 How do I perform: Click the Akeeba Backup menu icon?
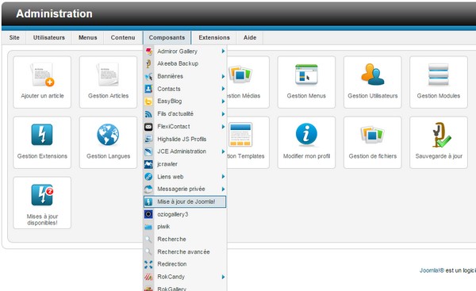(x=148, y=63)
